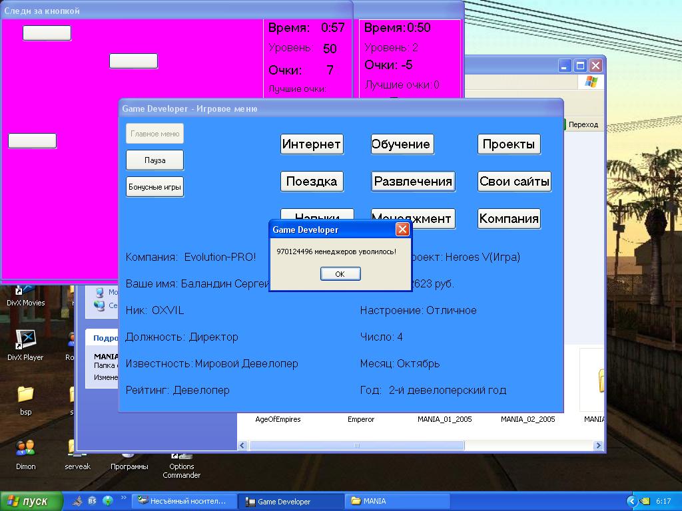Click the first quick launch icon
The image size is (682, 511).
coord(77,501)
